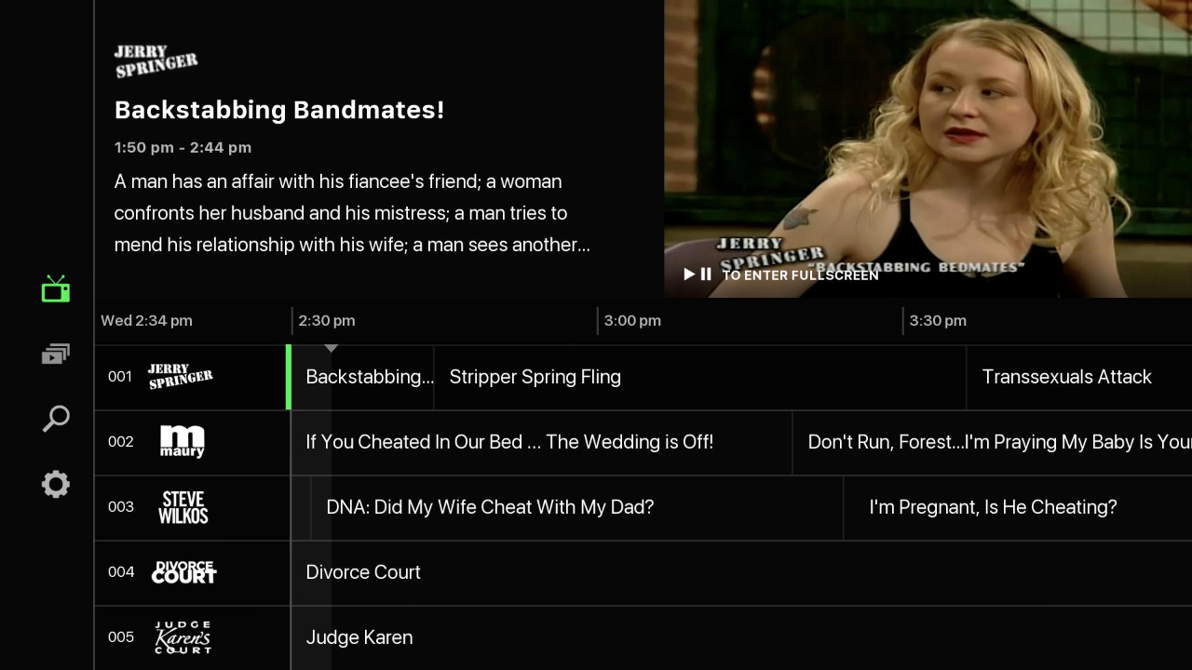Screen dimensions: 1192x670
Task: Select the Jerry Springer channel logo
Action: [x=181, y=377]
